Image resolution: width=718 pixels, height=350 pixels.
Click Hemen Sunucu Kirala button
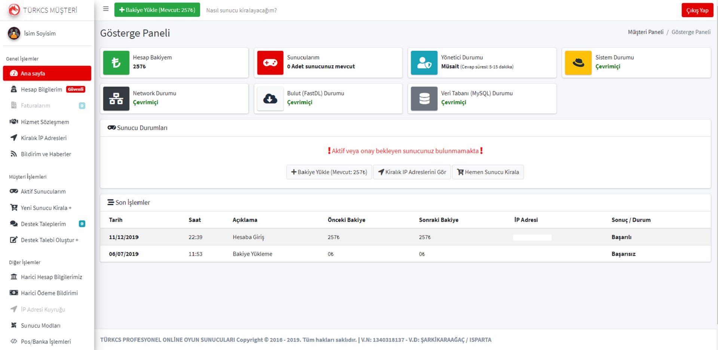click(x=488, y=172)
